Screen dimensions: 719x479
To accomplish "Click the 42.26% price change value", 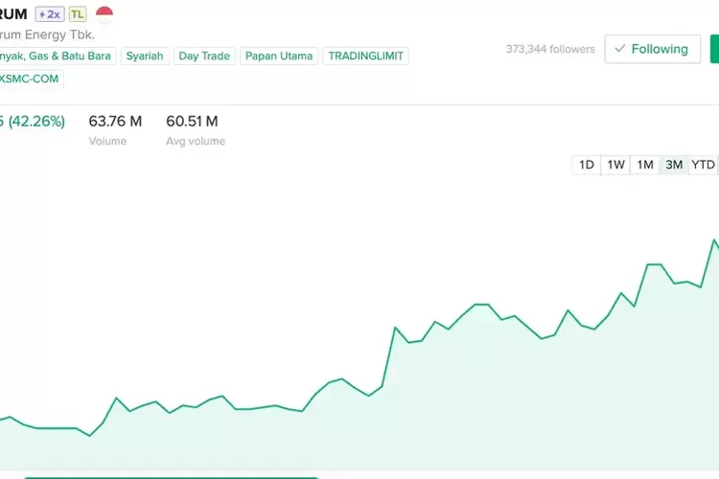I will click(x=35, y=122).
